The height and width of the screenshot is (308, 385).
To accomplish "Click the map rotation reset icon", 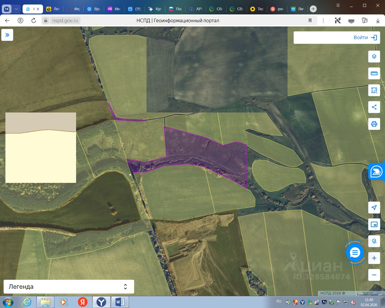I will click(374, 241).
